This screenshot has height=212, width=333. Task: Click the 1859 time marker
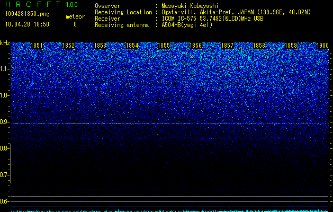pyautogui.click(x=291, y=46)
